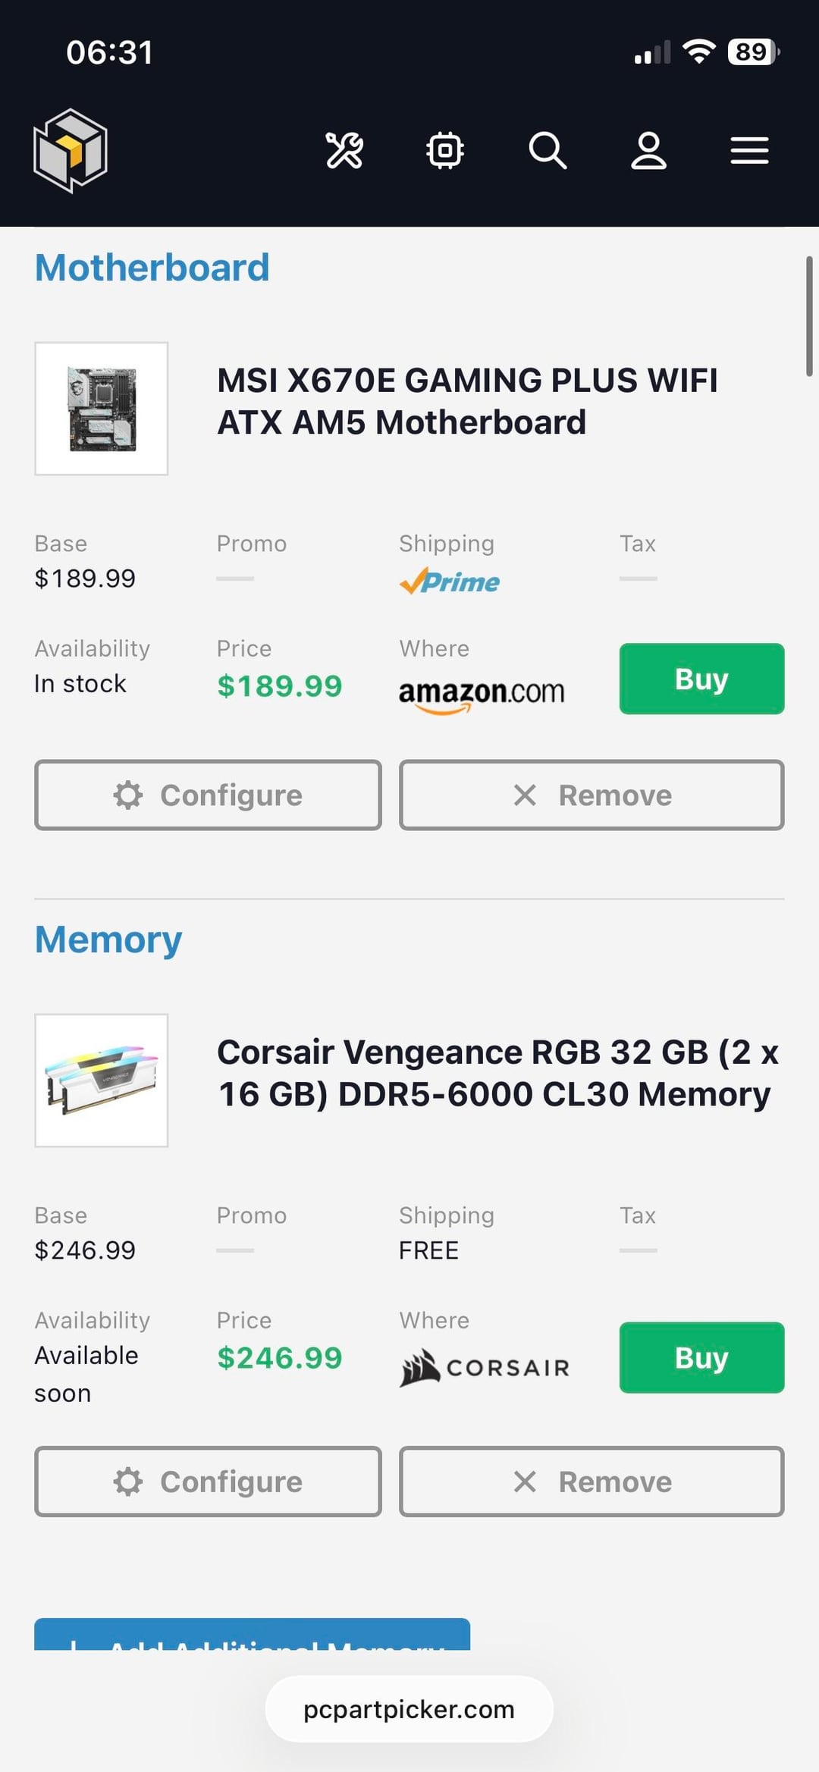The image size is (819, 1772).
Task: Click the Motherboard section heading
Action: (x=152, y=268)
